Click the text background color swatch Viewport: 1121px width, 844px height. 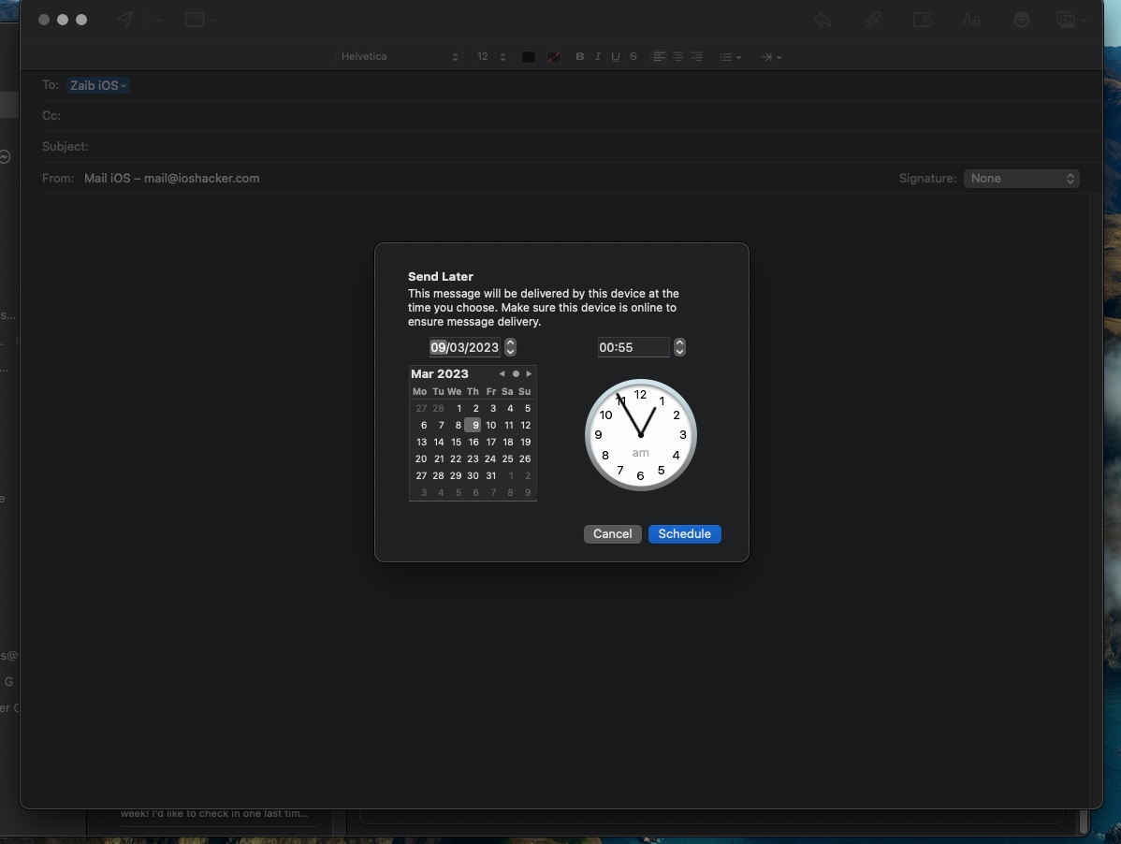553,57
